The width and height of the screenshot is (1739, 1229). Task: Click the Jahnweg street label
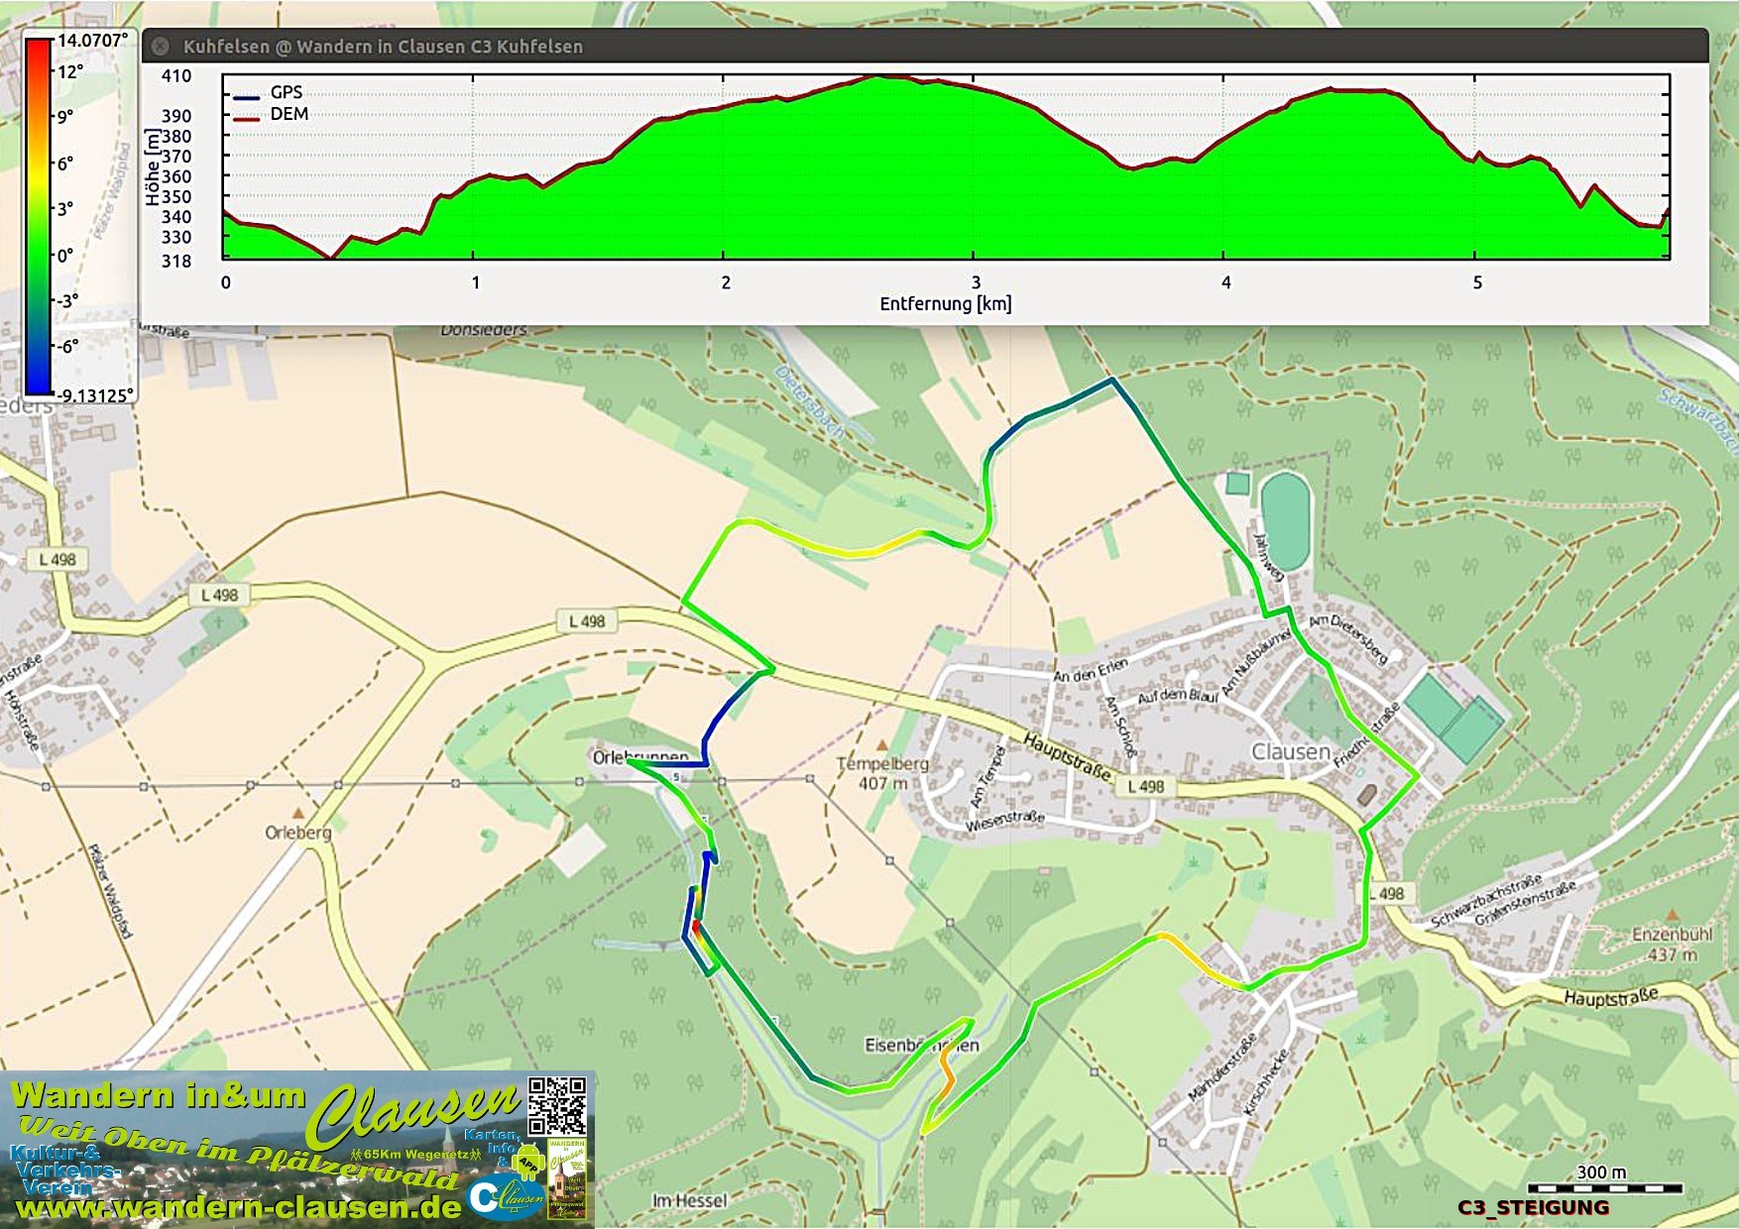(x=1268, y=558)
